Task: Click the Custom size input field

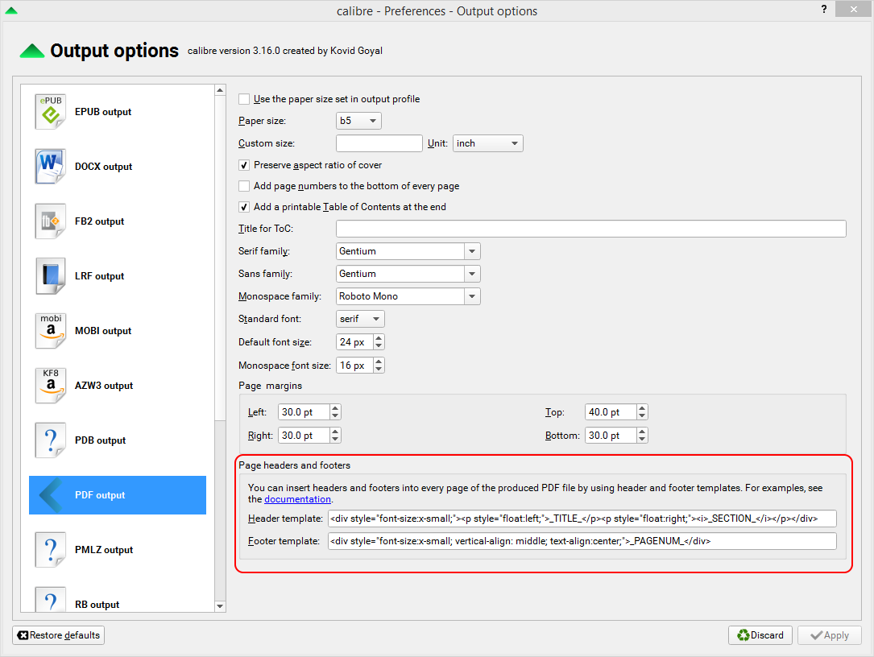Action: tap(379, 144)
